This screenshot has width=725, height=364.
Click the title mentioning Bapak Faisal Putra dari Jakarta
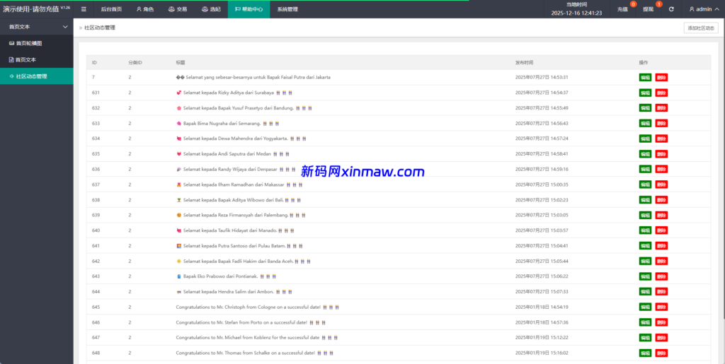(x=253, y=78)
